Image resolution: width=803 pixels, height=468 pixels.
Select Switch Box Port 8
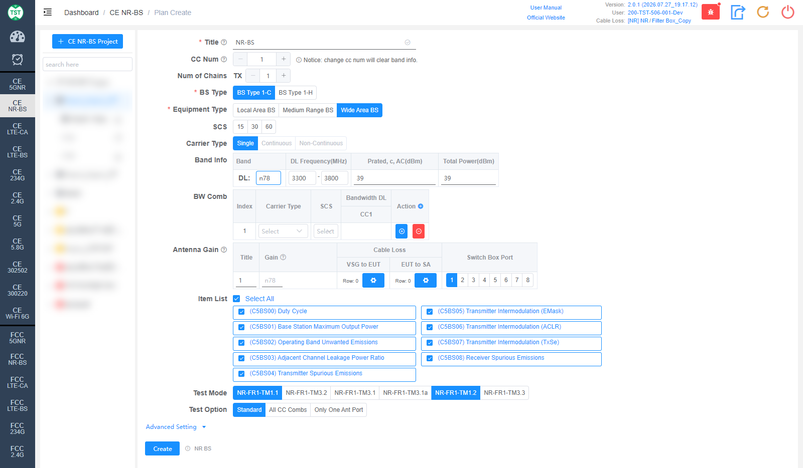point(528,280)
